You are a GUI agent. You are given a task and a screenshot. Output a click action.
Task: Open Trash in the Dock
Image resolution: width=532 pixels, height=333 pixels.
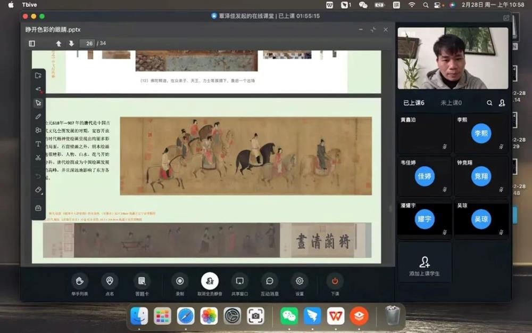(393, 315)
